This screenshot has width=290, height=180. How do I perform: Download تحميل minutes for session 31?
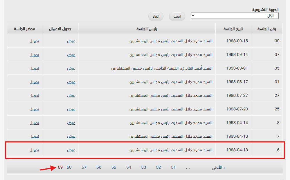pos(35,82)
